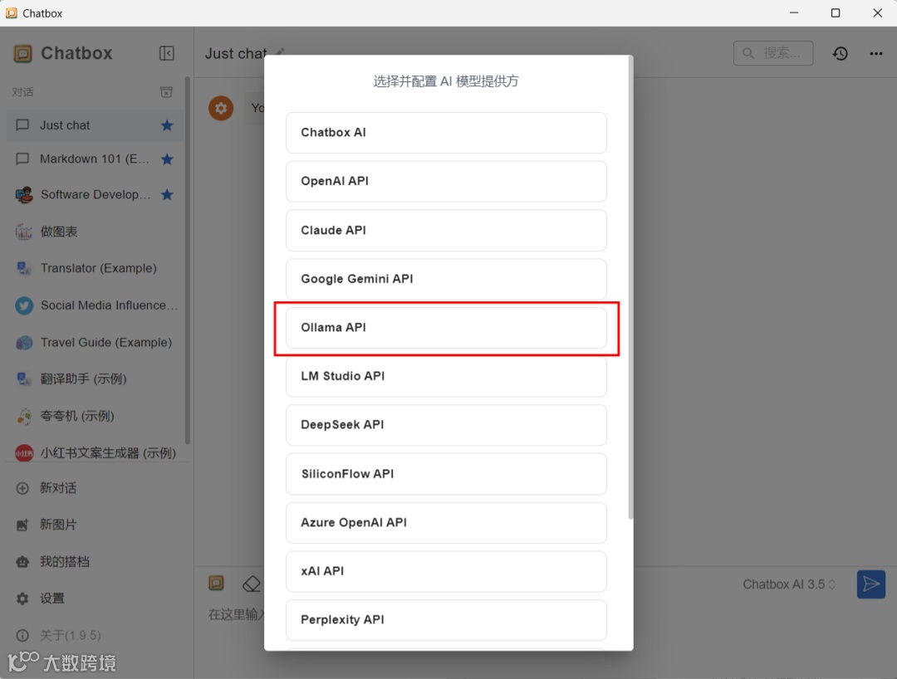Viewport: 897px width, 679px height.
Task: Choose Perplexity API provider
Action: tap(446, 619)
